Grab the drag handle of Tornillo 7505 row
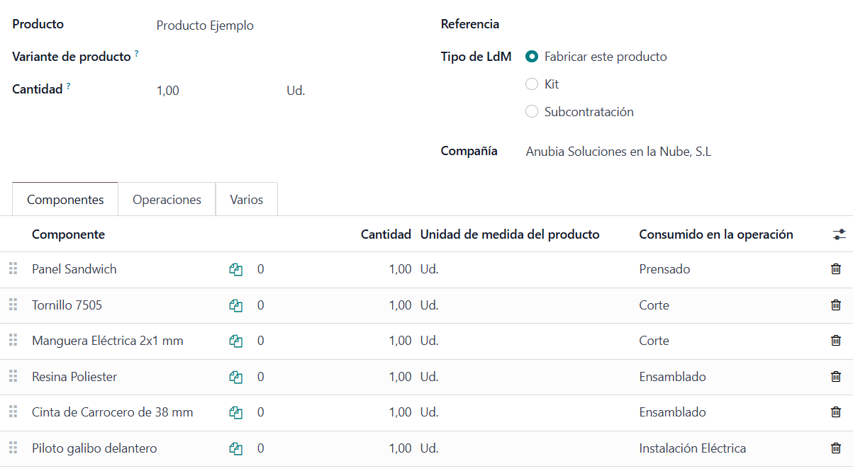Screen dimensions: 853x476 pyautogui.click(x=13, y=305)
